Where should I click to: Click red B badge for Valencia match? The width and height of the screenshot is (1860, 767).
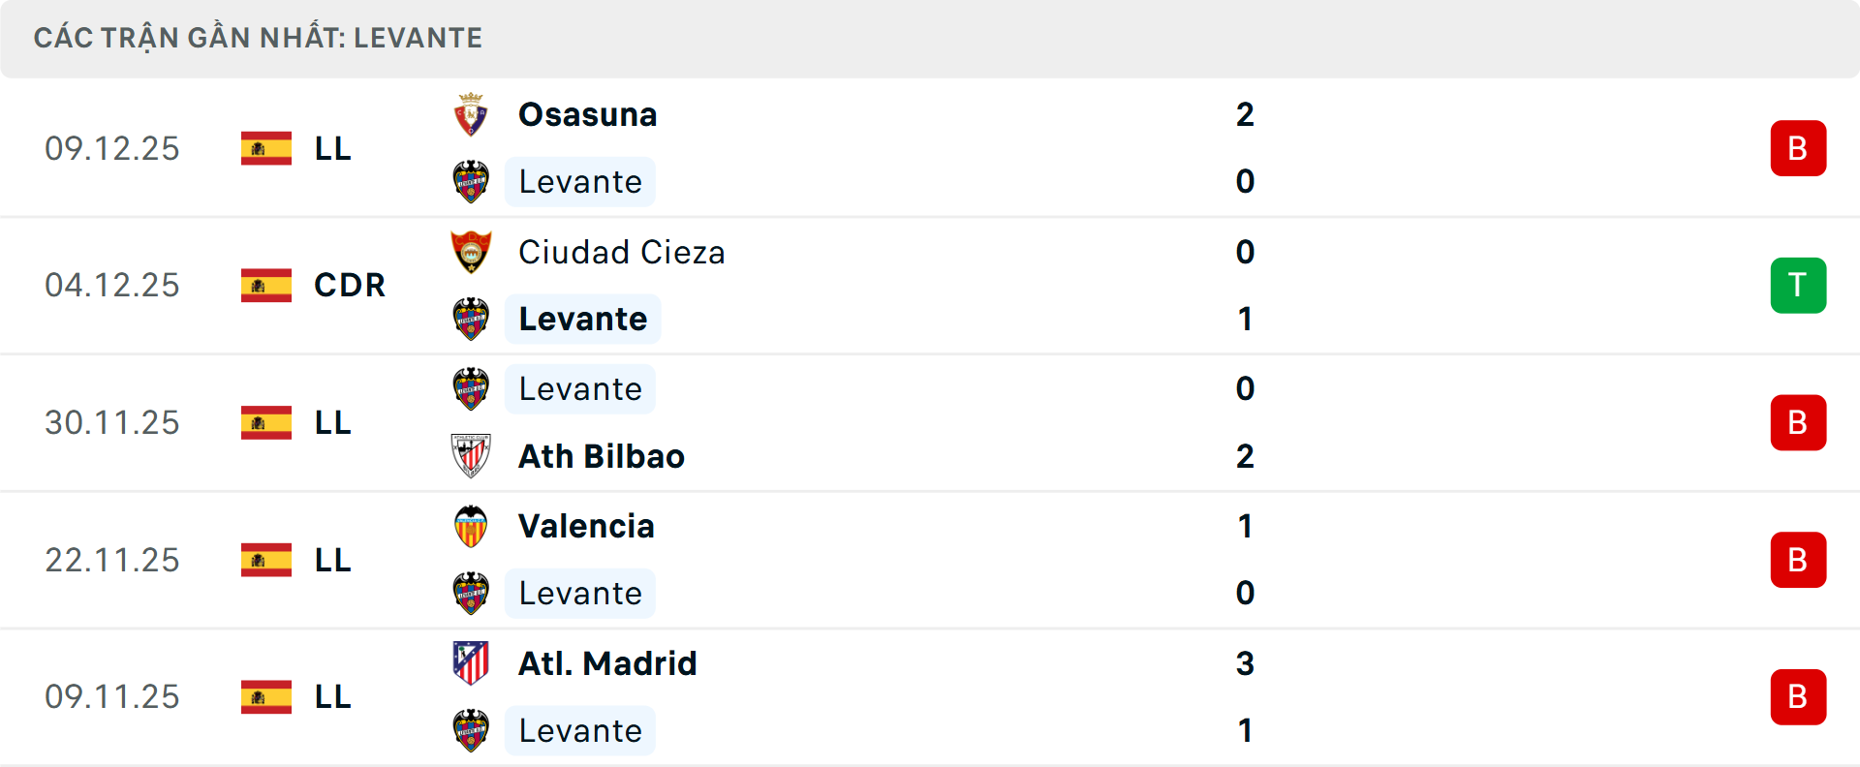point(1798,560)
